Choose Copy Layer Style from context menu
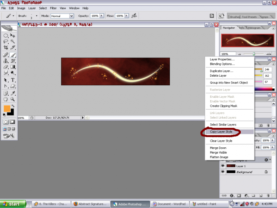 click(221, 132)
